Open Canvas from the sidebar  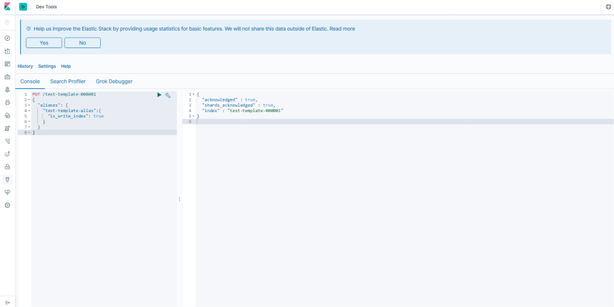(x=7, y=77)
